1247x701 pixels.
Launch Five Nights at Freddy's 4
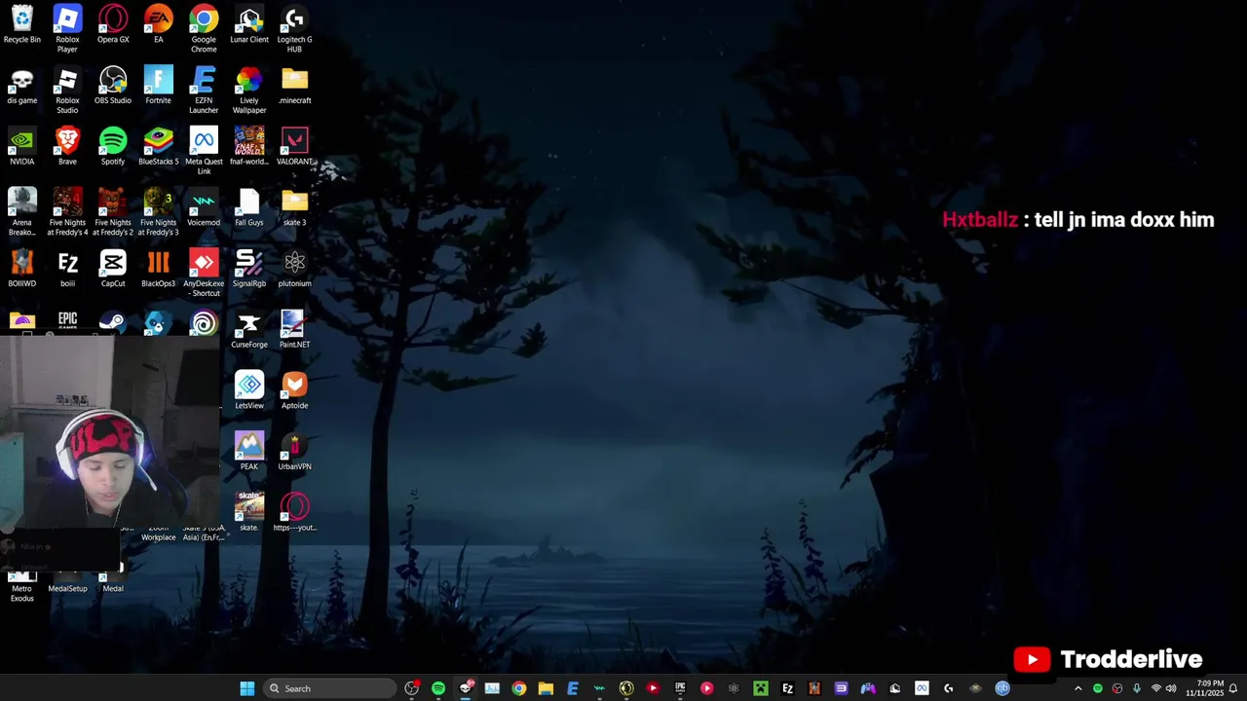pyautogui.click(x=67, y=212)
